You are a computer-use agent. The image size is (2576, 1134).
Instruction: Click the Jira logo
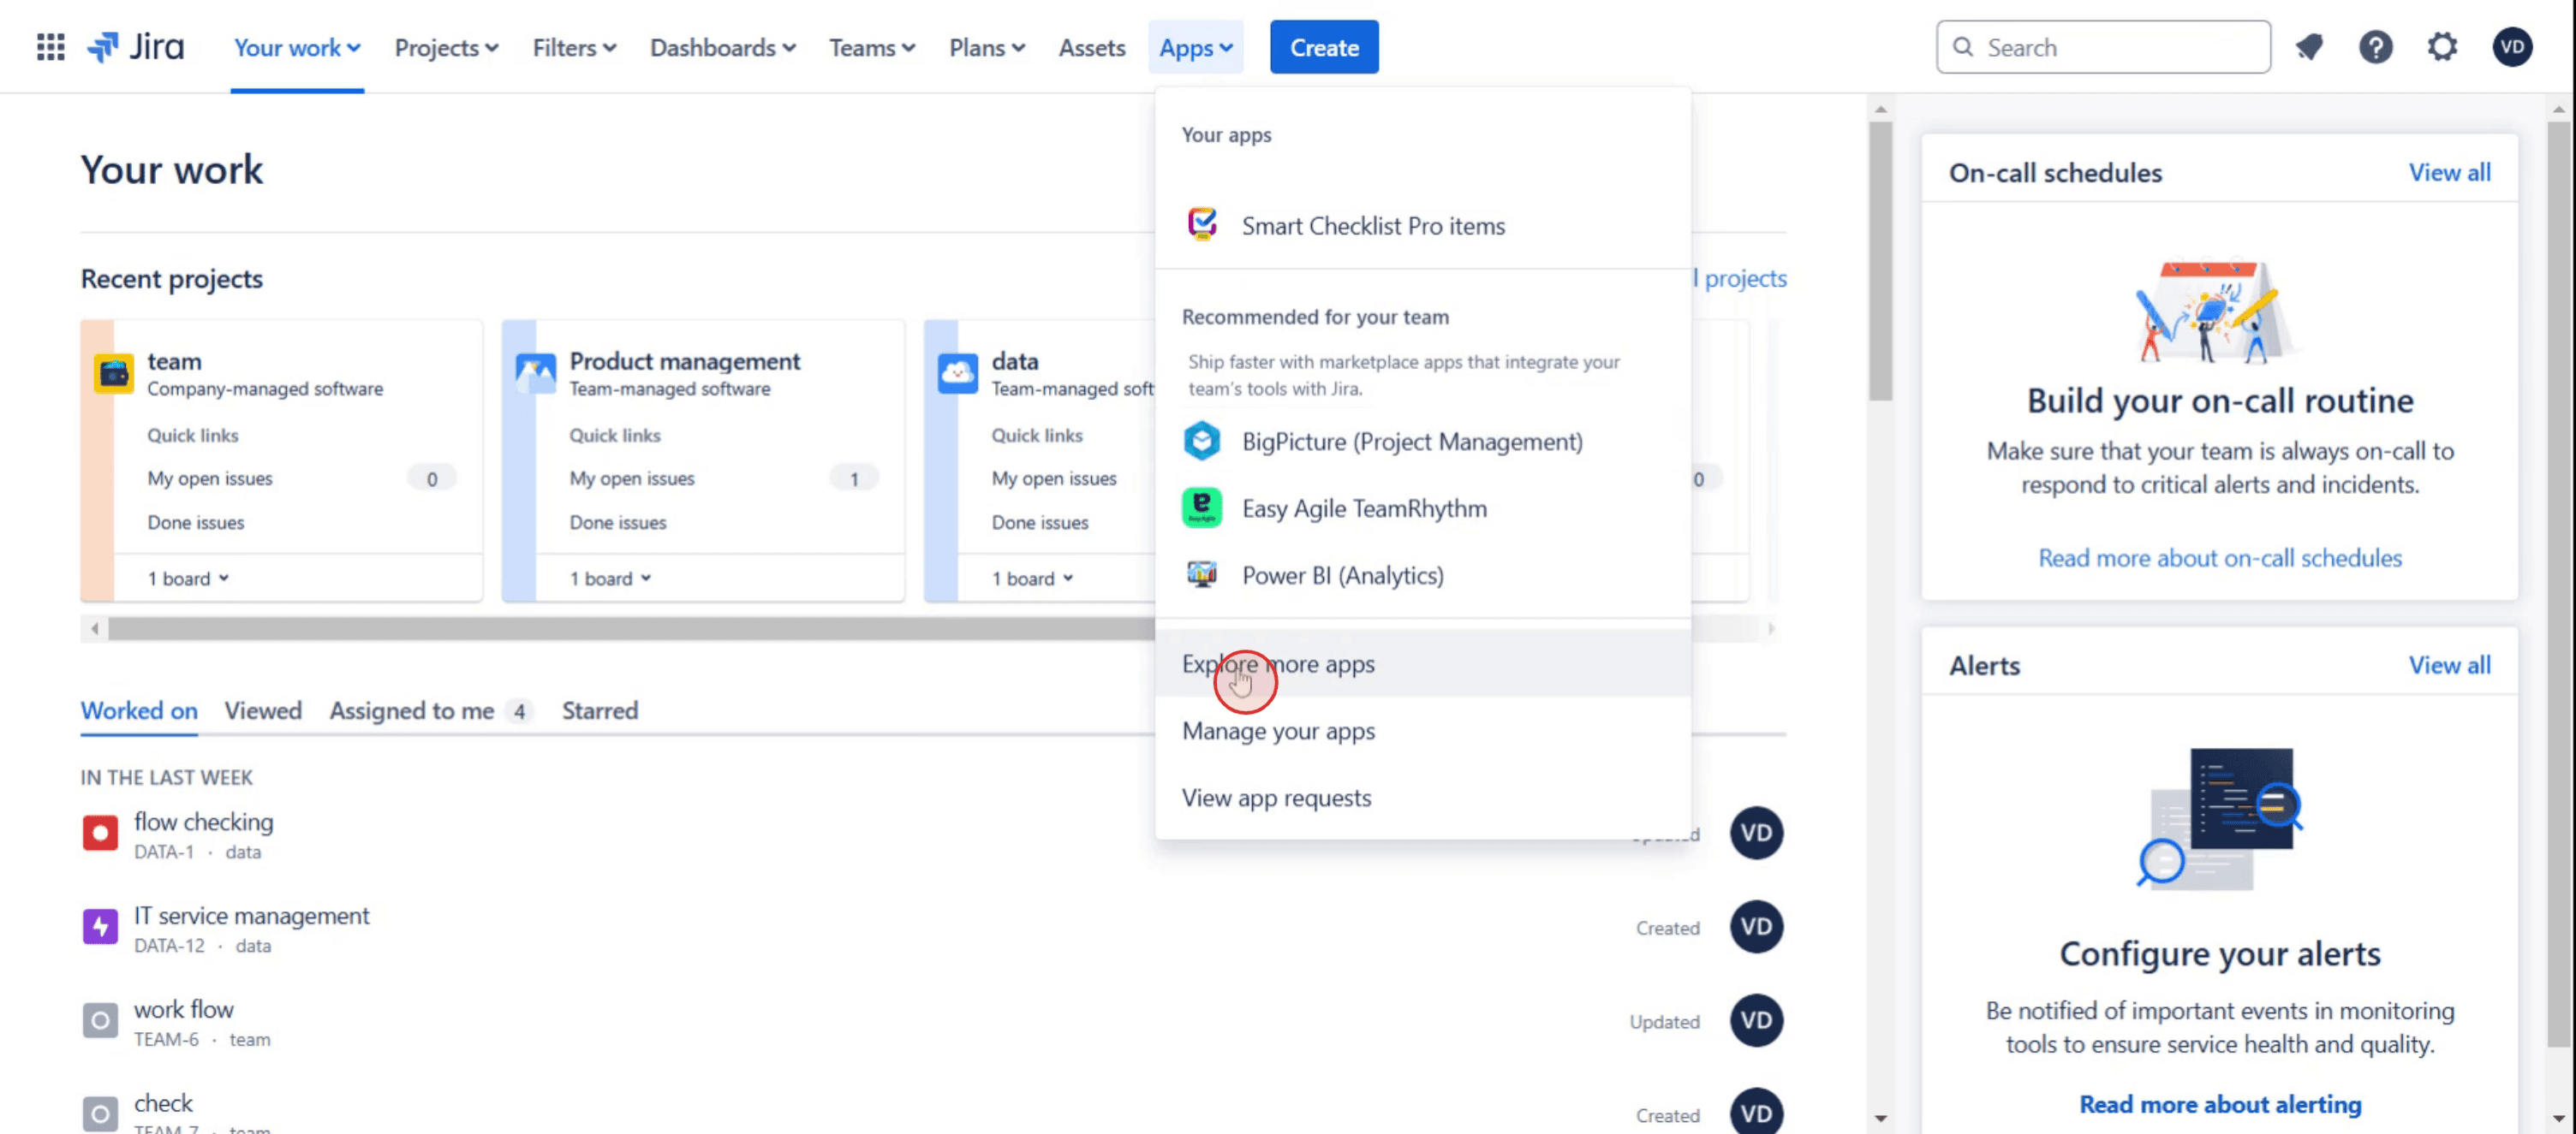135,47
